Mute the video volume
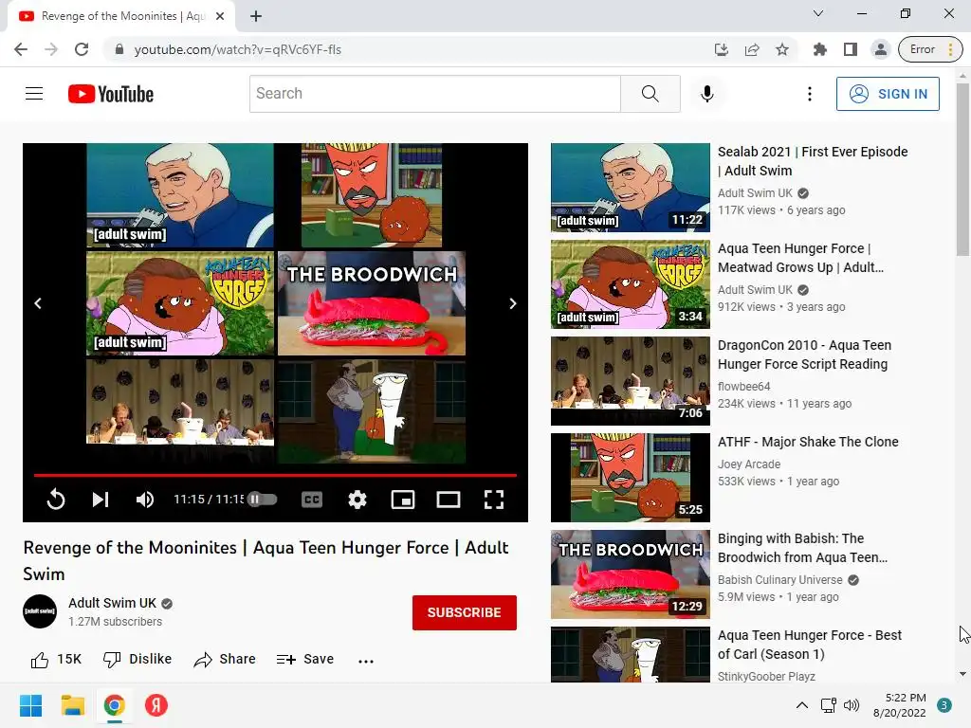 pos(145,499)
